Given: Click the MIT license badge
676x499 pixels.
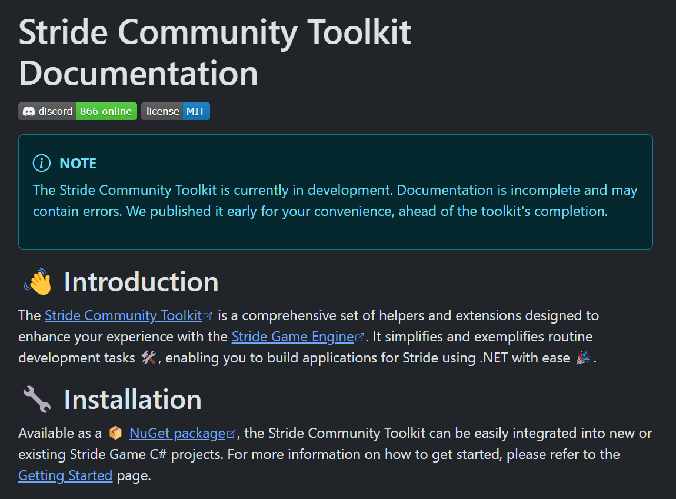Looking at the screenshot, I should tap(197, 111).
